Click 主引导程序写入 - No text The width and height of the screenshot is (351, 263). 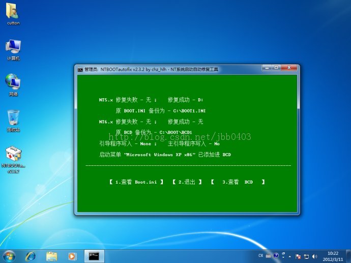(x=194, y=143)
